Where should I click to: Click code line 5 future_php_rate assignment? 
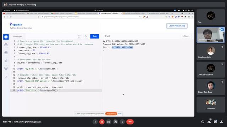coord(33,53)
